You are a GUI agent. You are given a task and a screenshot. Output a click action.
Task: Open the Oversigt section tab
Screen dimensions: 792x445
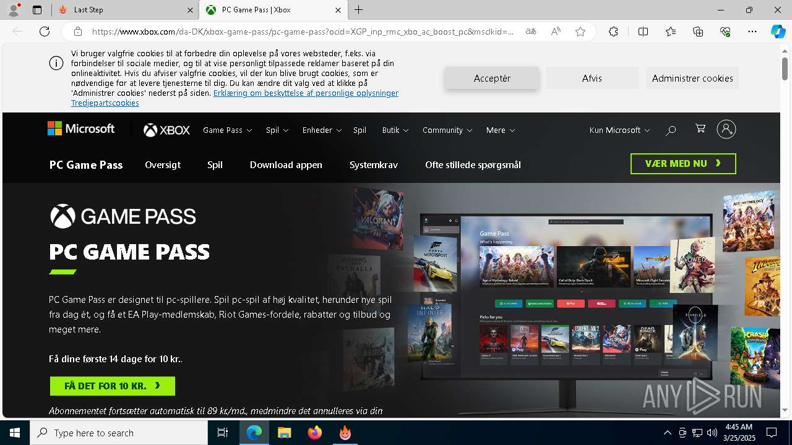point(163,164)
